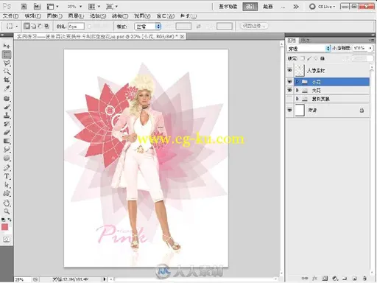Open the opacity slider arrow
Viewport: 377px width, 283px height.
tap(370, 48)
